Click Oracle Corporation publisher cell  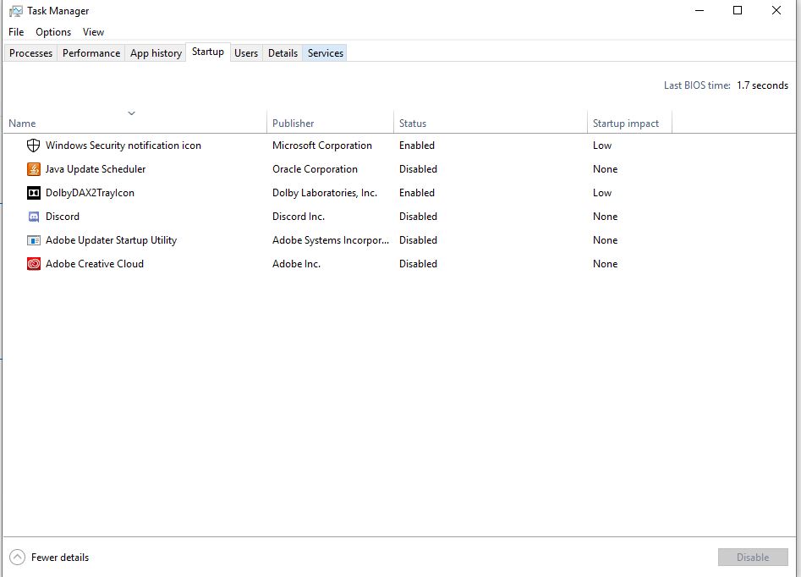315,169
